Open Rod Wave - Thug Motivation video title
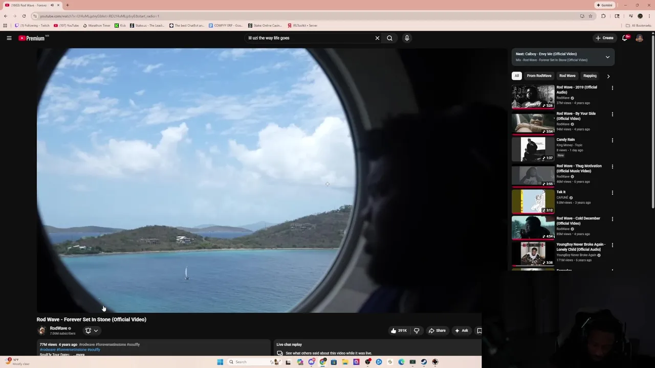 (579, 168)
